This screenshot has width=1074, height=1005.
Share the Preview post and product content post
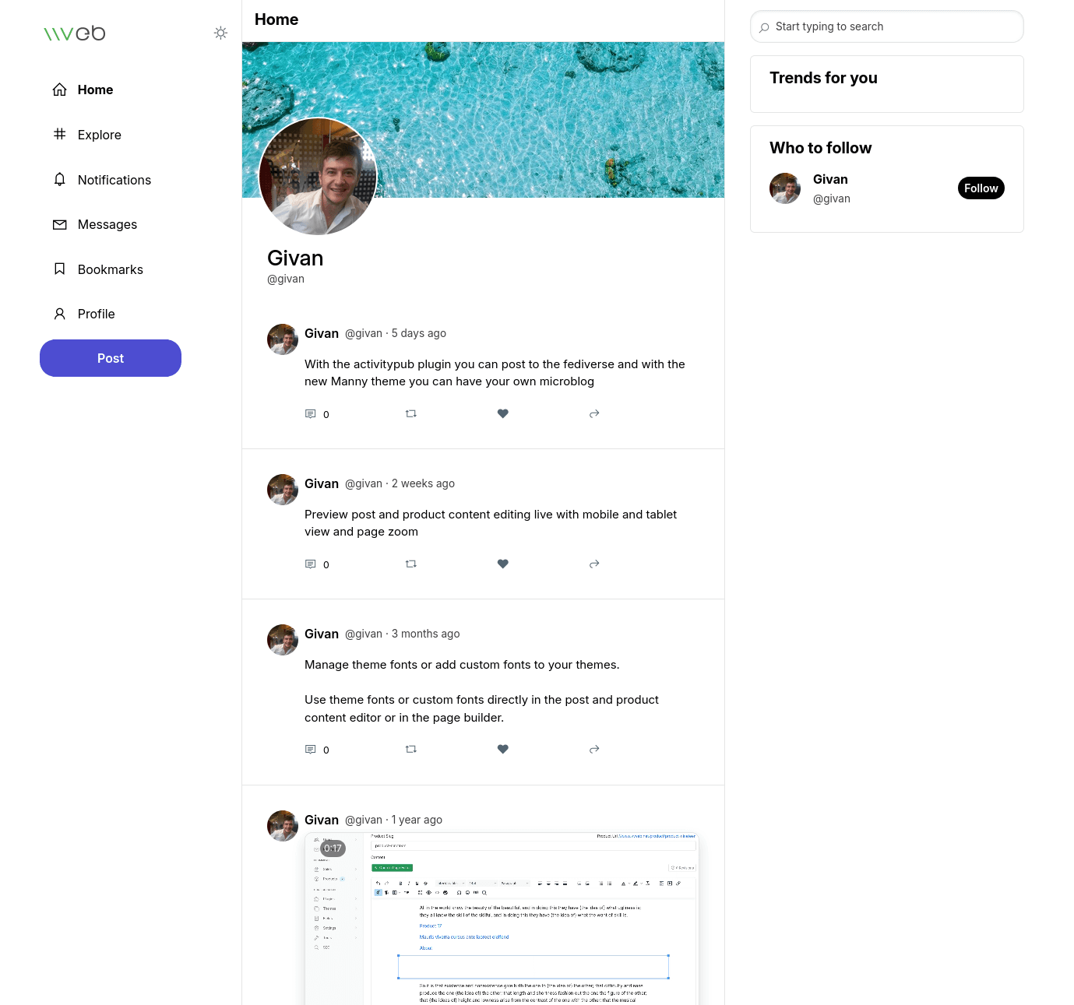[x=594, y=564]
